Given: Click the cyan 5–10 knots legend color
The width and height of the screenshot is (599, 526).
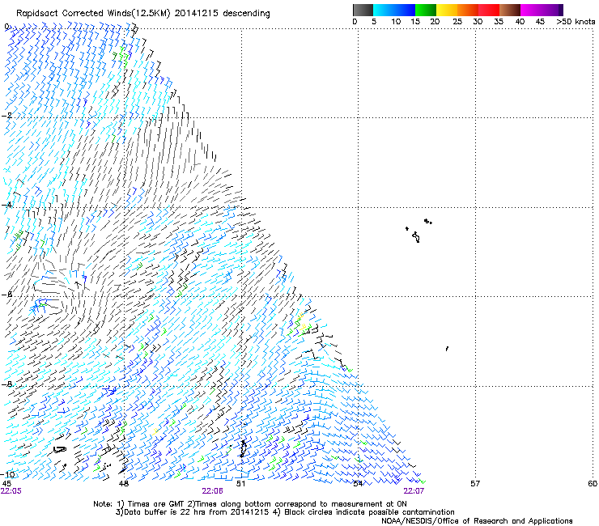Looking at the screenshot, I should click(x=384, y=10).
